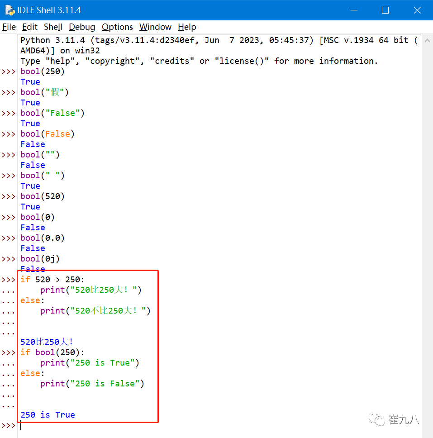The width and height of the screenshot is (433, 438).
Task: Click the IDLE Shell 3.11.4 window title
Action: (x=49, y=10)
